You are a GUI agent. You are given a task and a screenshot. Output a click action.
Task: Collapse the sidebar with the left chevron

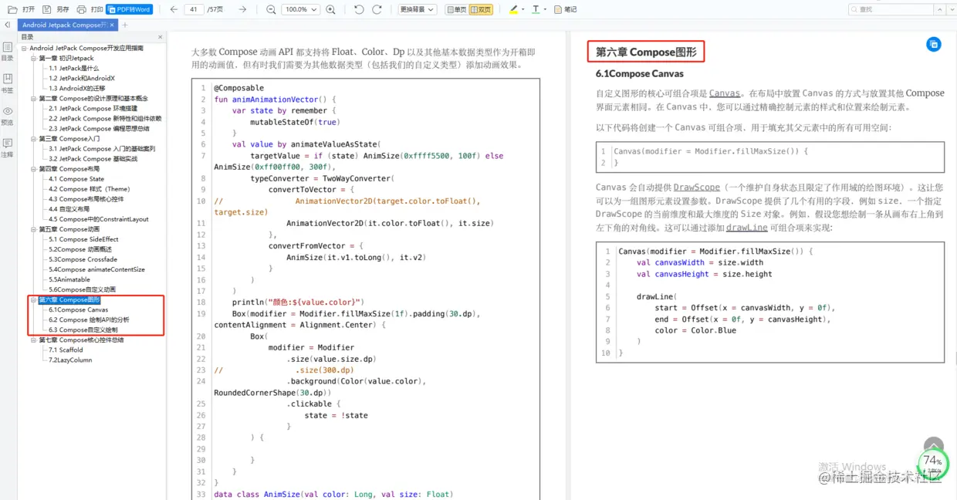point(8,25)
